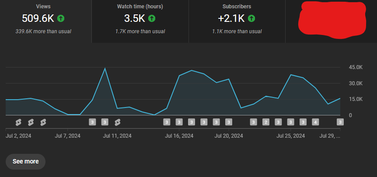
Task: Click the Jul 20, 2024 date label
Action: 229,136
